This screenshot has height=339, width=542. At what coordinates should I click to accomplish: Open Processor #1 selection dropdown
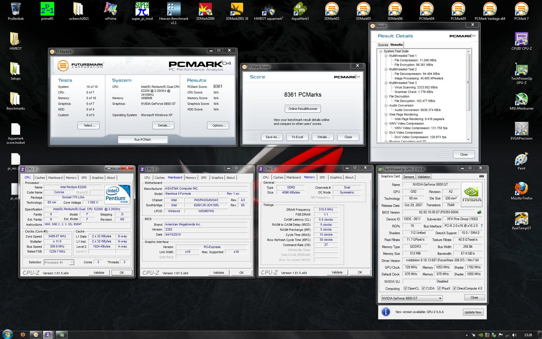(59, 262)
